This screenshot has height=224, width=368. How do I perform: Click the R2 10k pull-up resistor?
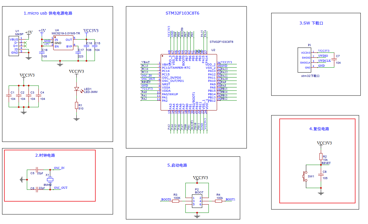321,156
